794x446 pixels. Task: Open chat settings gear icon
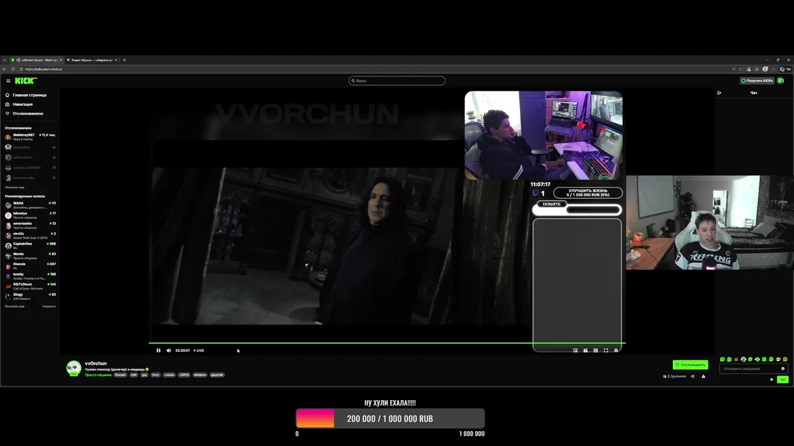point(772,379)
